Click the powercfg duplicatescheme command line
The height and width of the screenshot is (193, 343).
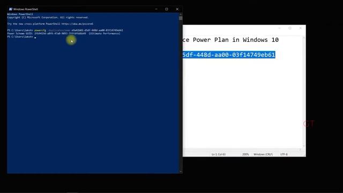point(65,30)
